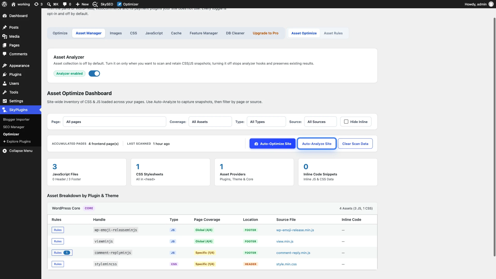
Task: Open the Feature Manager tab
Action: click(x=204, y=33)
